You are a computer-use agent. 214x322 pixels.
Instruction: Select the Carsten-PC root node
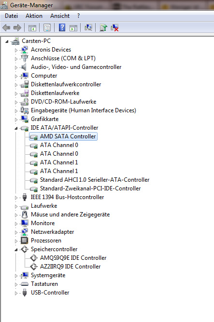tap(36, 41)
